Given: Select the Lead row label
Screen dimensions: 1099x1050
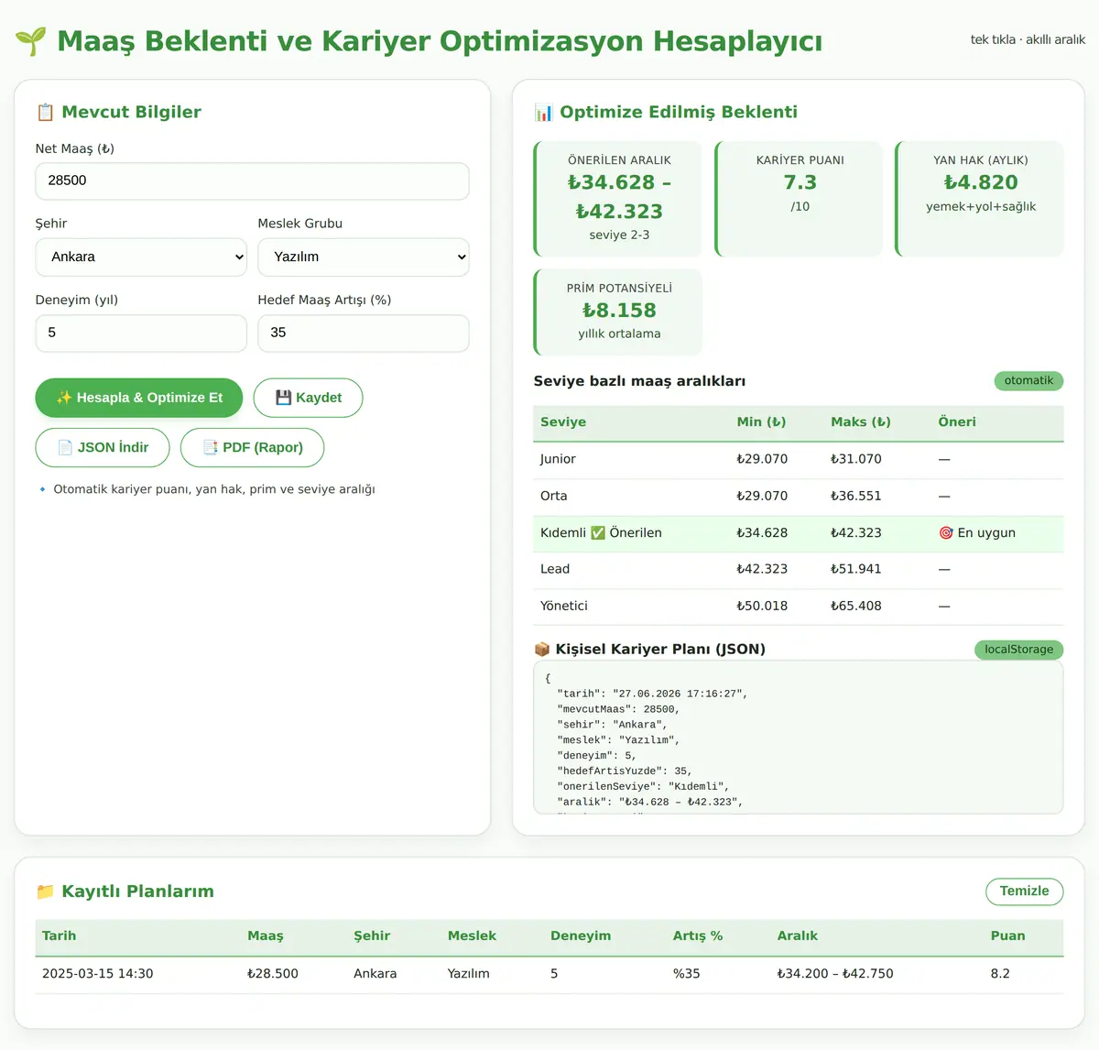Looking at the screenshot, I should pyautogui.click(x=555, y=569).
